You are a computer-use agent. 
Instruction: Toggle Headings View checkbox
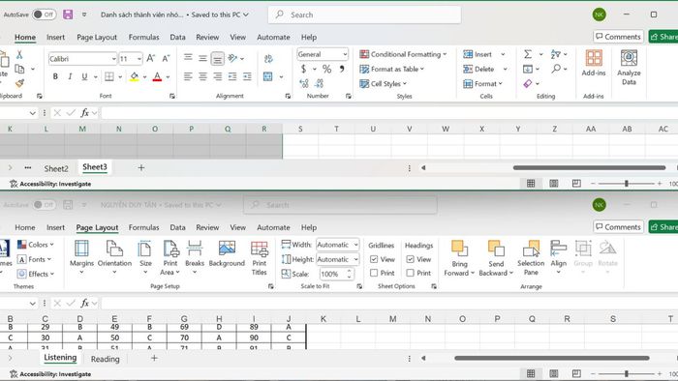click(411, 259)
